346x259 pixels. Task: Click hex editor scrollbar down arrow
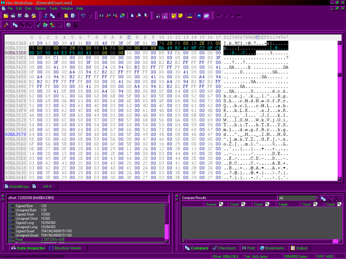tap(340, 179)
